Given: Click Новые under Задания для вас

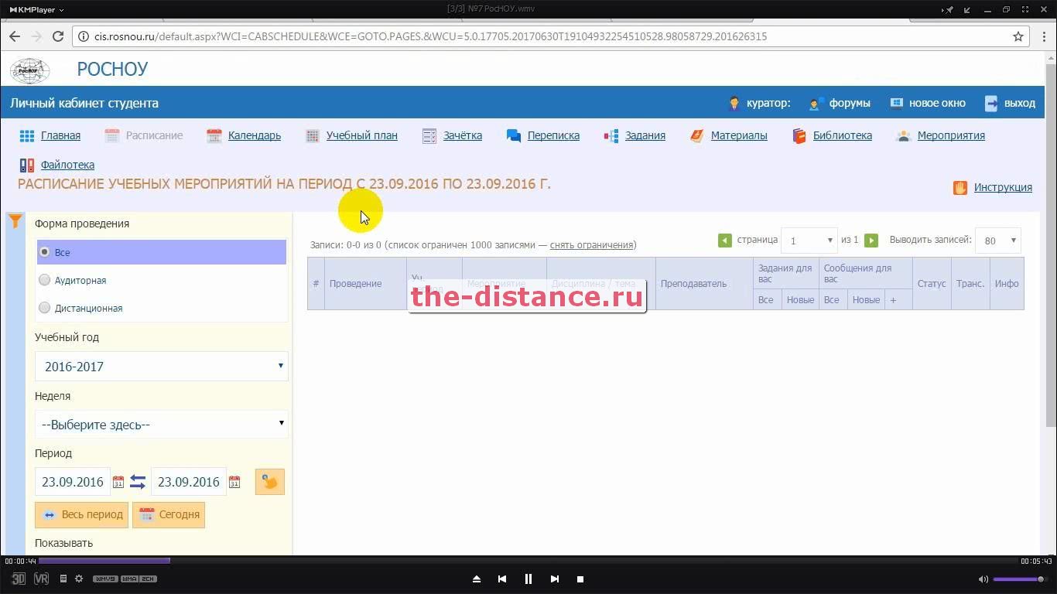Looking at the screenshot, I should (800, 300).
